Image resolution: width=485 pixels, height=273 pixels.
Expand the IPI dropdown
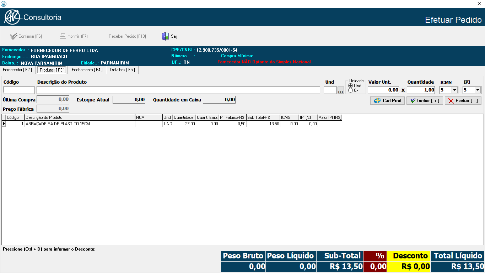[x=478, y=90]
